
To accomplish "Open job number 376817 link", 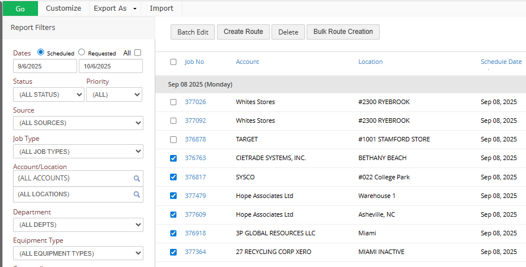I will coord(196,177).
